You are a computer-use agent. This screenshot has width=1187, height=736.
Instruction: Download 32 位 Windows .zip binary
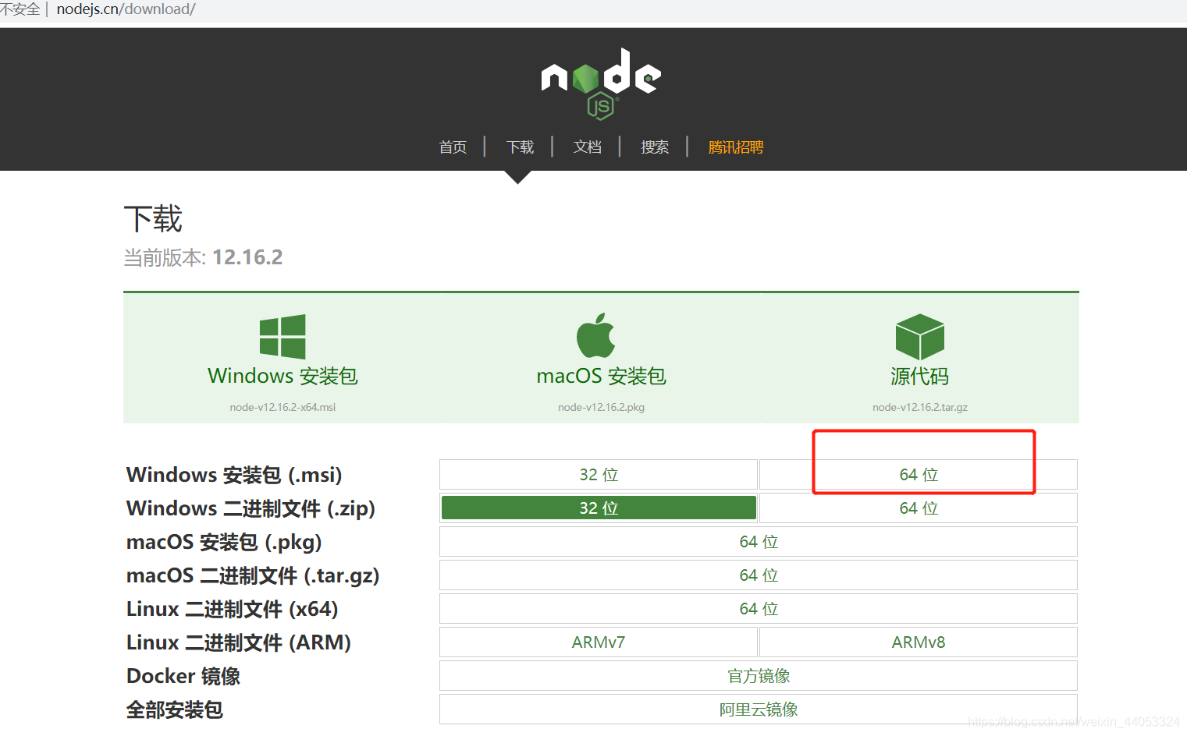tap(599, 508)
